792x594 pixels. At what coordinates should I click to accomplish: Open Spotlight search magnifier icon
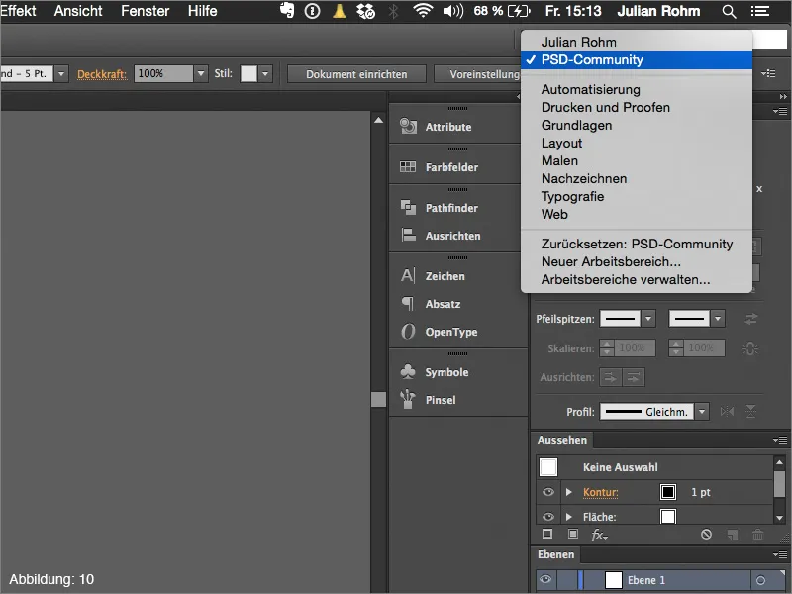point(729,11)
